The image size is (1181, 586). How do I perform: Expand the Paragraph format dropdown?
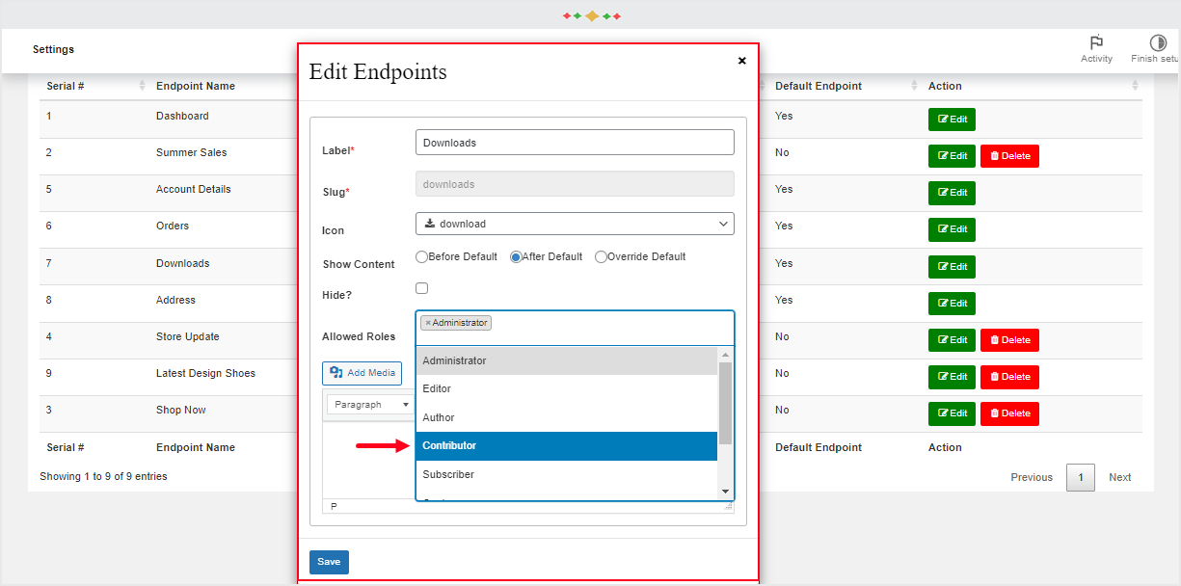point(371,405)
